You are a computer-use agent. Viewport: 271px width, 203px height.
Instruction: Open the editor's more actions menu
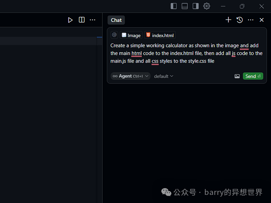click(x=92, y=20)
